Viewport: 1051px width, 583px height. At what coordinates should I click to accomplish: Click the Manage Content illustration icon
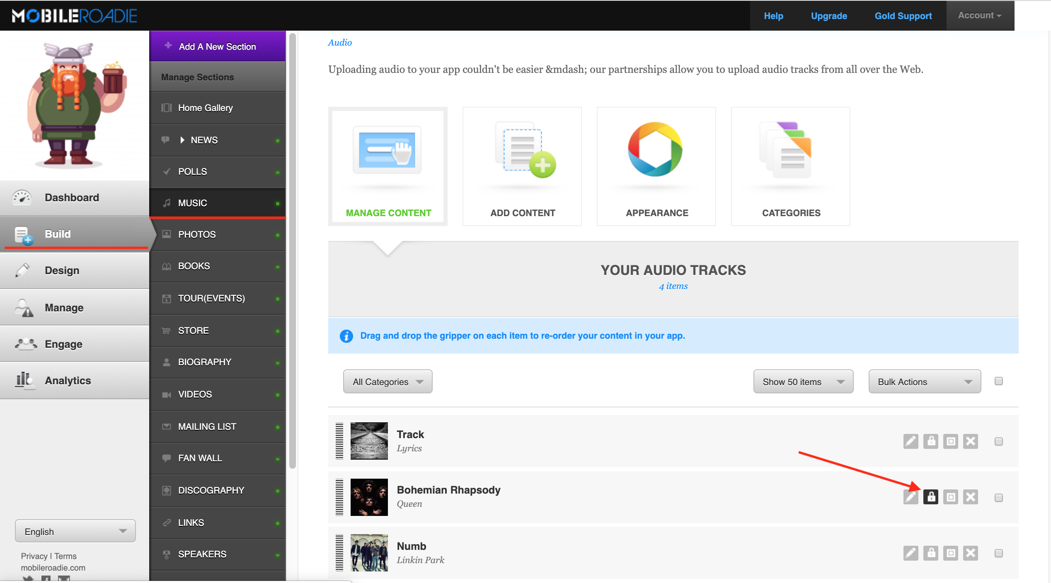click(387, 150)
